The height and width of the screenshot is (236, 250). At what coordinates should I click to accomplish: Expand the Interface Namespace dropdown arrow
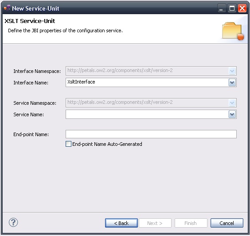pos(232,71)
